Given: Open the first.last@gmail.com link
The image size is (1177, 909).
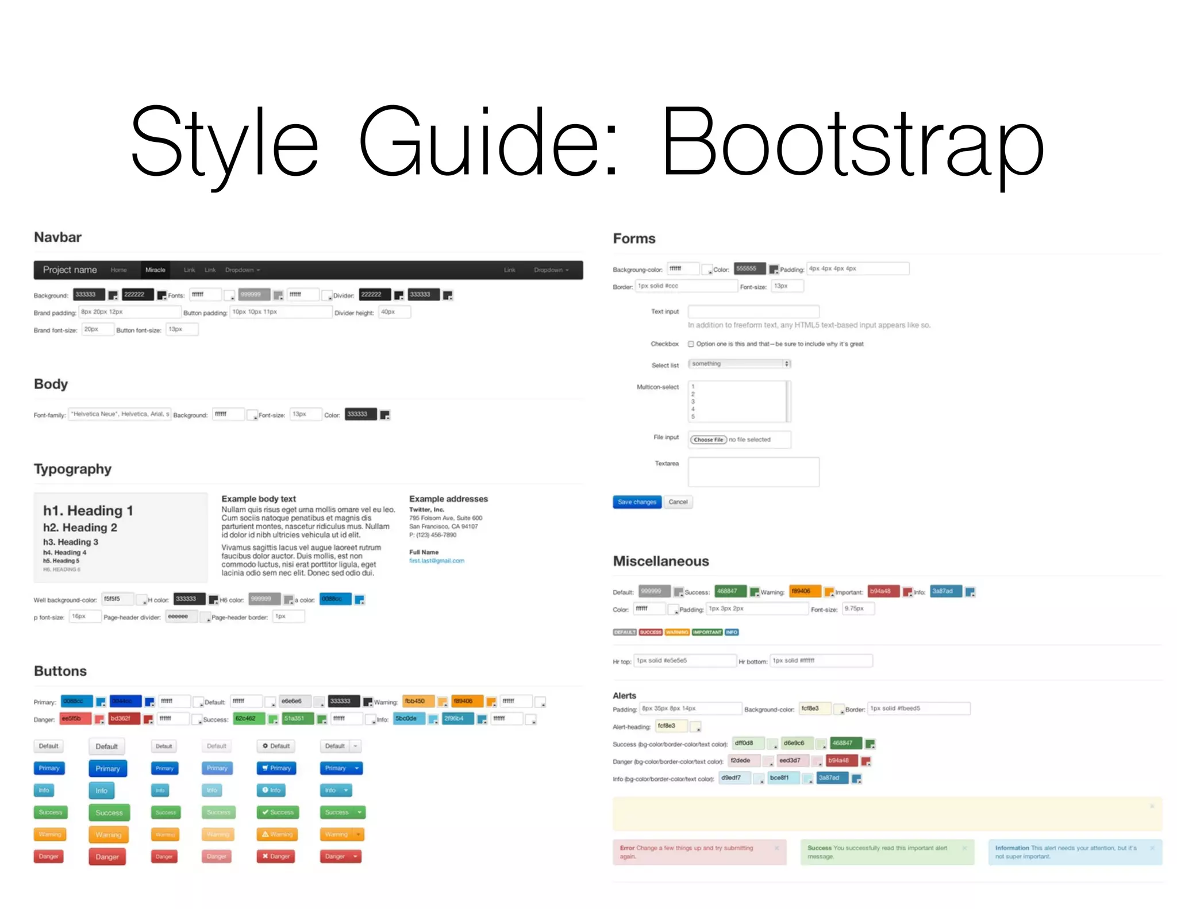Looking at the screenshot, I should (437, 561).
